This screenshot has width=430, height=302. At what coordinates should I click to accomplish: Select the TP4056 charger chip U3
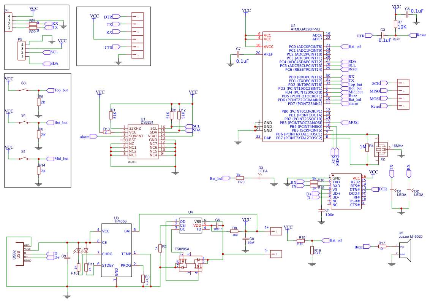pos(116,249)
